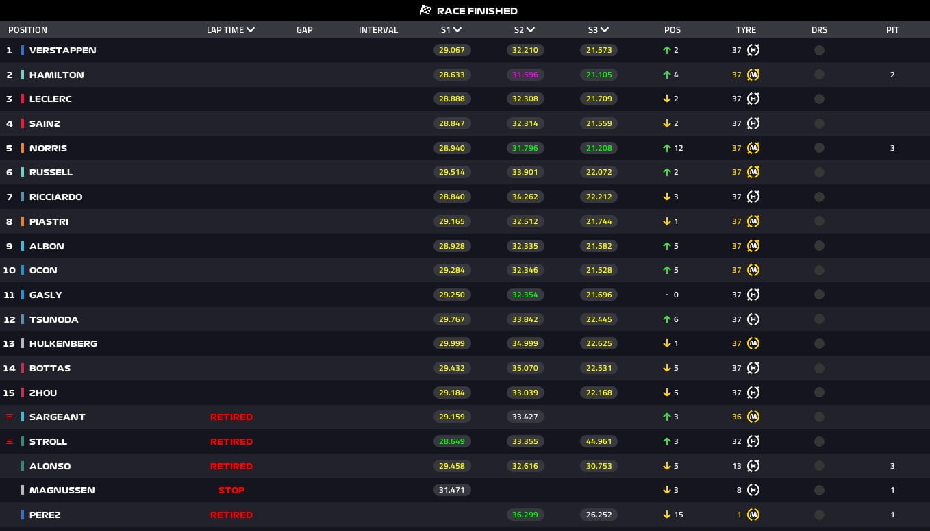Click the red flag icon beside Stroll

click(x=9, y=441)
